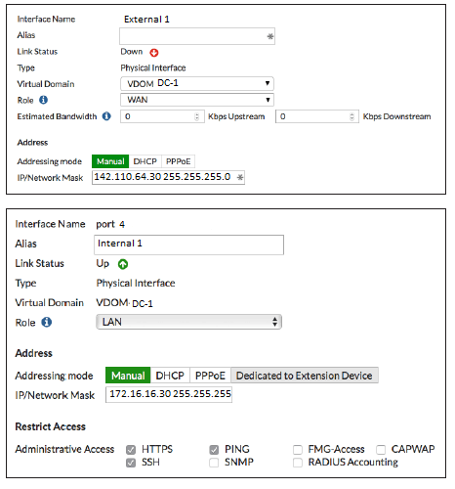Select DHCP addressing mode for External 1
Screen dimensions: 455x489
coord(145,161)
